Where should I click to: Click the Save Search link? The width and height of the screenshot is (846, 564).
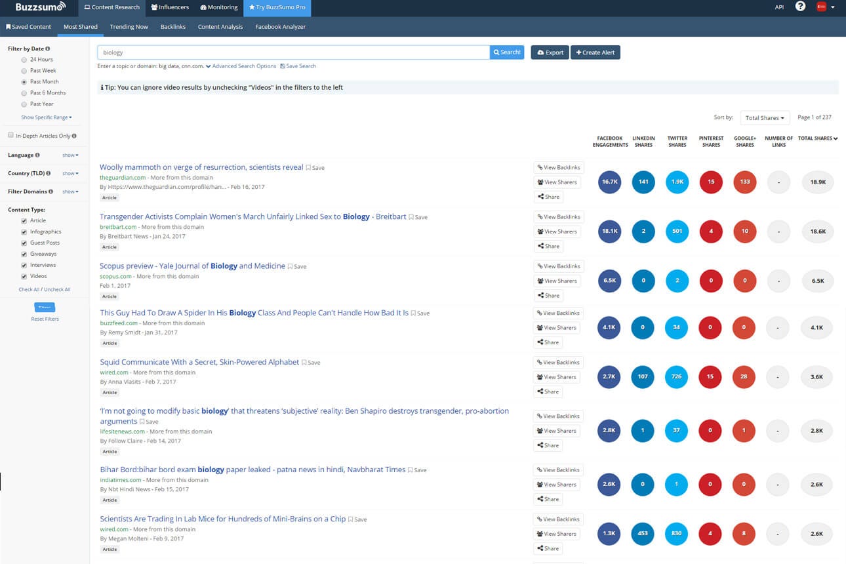pos(298,66)
